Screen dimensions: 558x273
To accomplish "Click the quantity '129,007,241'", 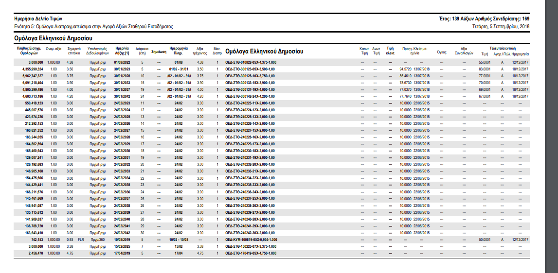I will (34, 157).
